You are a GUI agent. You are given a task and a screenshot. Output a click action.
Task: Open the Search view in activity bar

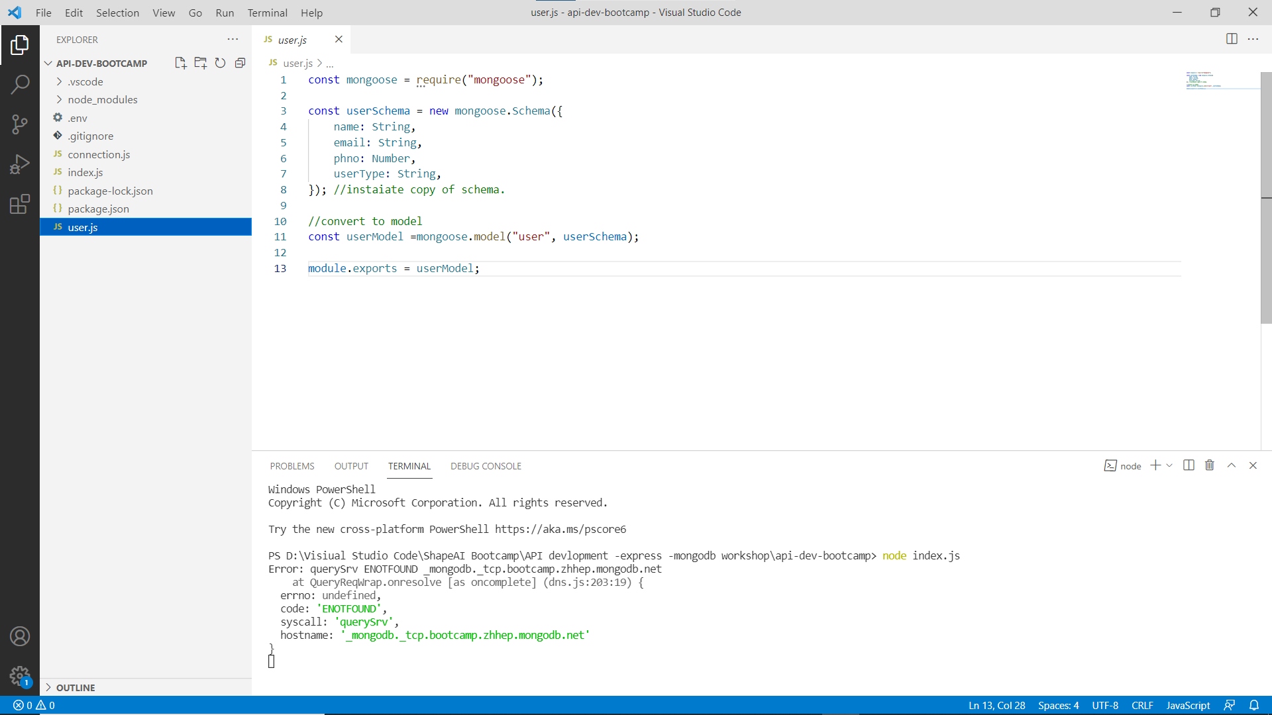20,84
